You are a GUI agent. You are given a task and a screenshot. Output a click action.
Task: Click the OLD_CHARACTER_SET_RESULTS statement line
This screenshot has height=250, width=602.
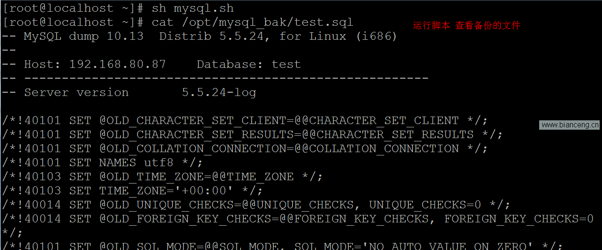252,135
